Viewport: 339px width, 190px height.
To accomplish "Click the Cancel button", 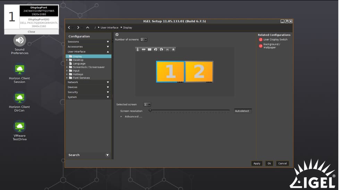I will (282, 164).
